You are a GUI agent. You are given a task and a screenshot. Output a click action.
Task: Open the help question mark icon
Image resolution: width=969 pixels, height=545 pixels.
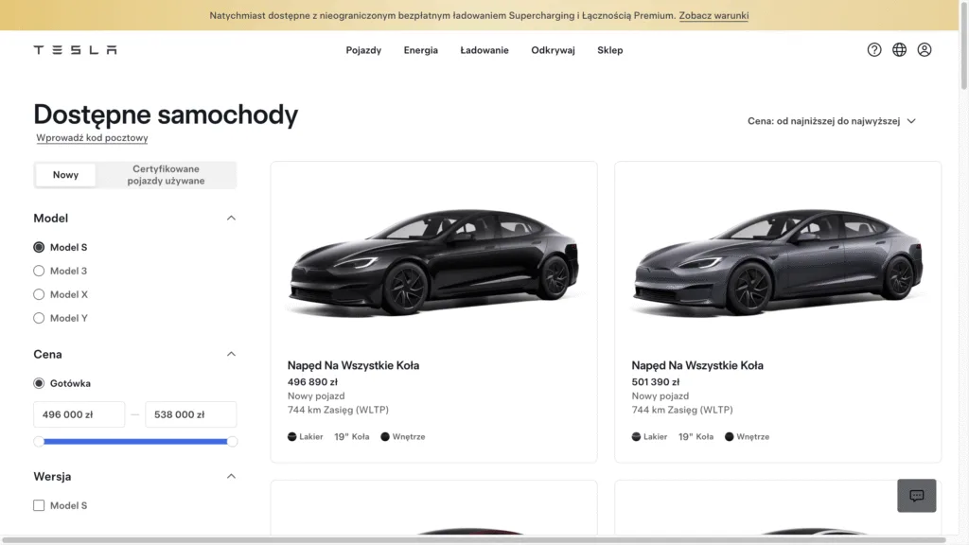point(874,50)
